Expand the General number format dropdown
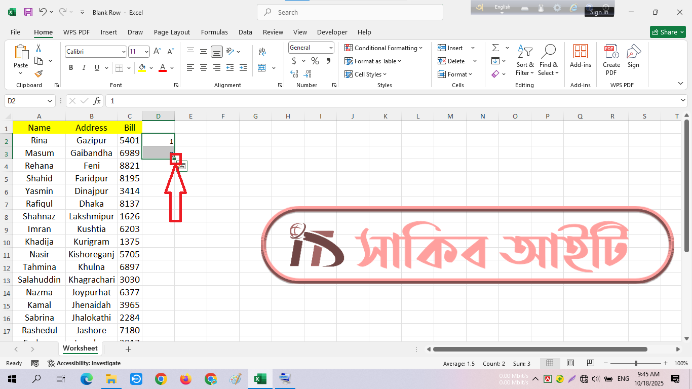This screenshot has width=692, height=389. tap(331, 48)
